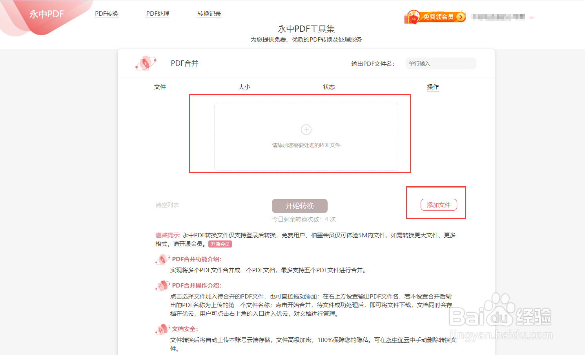The width and height of the screenshot is (585, 355).
Task: Click the 文档安全 heading
Action: tap(185, 329)
